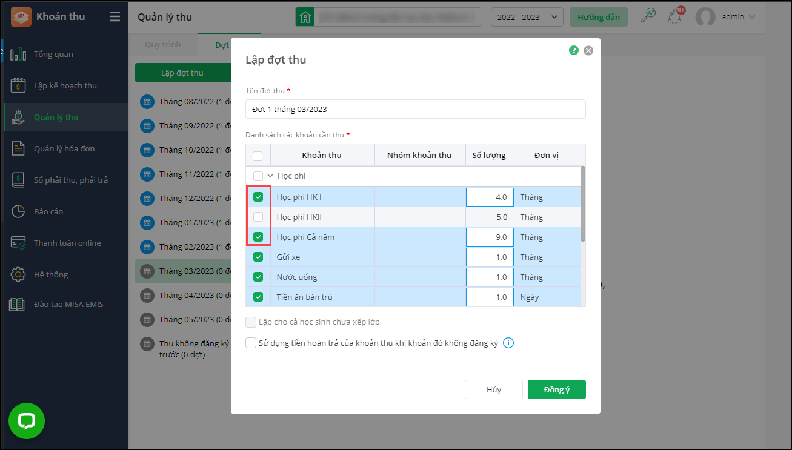Edit the Gửi xe quantity field
Viewport: 792px width, 450px height.
[x=490, y=257]
